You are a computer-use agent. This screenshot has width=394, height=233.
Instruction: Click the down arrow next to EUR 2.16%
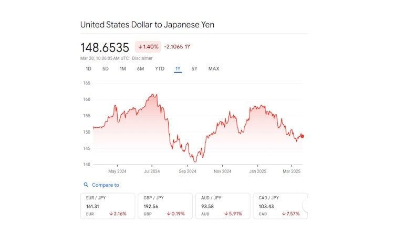[112, 214]
